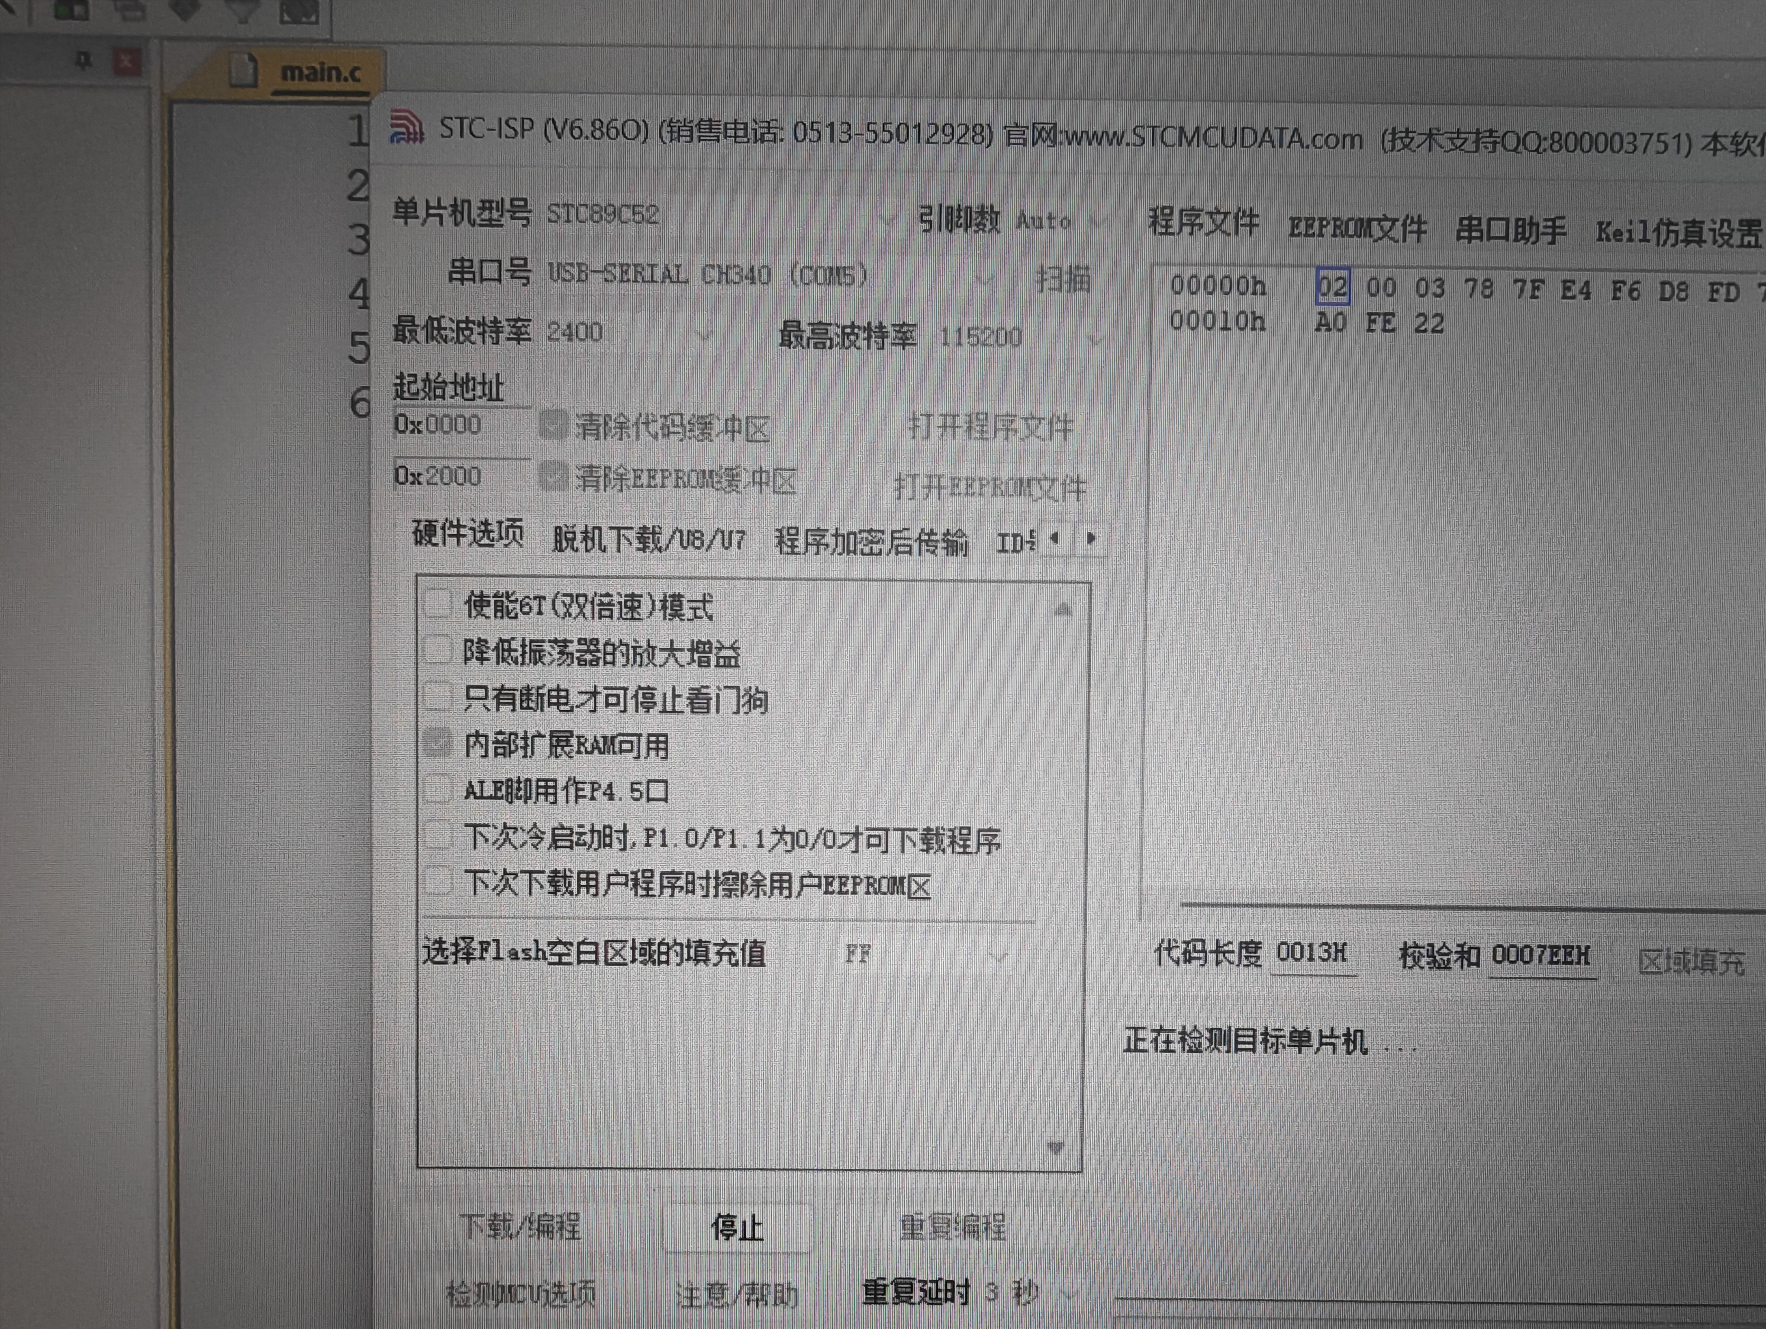Click hex byte F6 in the hex view

[x=1625, y=291]
